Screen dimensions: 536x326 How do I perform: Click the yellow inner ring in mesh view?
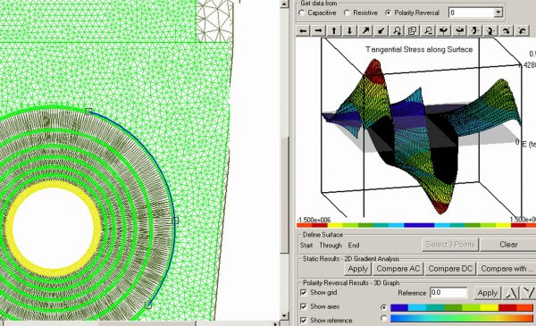pyautogui.click(x=54, y=229)
